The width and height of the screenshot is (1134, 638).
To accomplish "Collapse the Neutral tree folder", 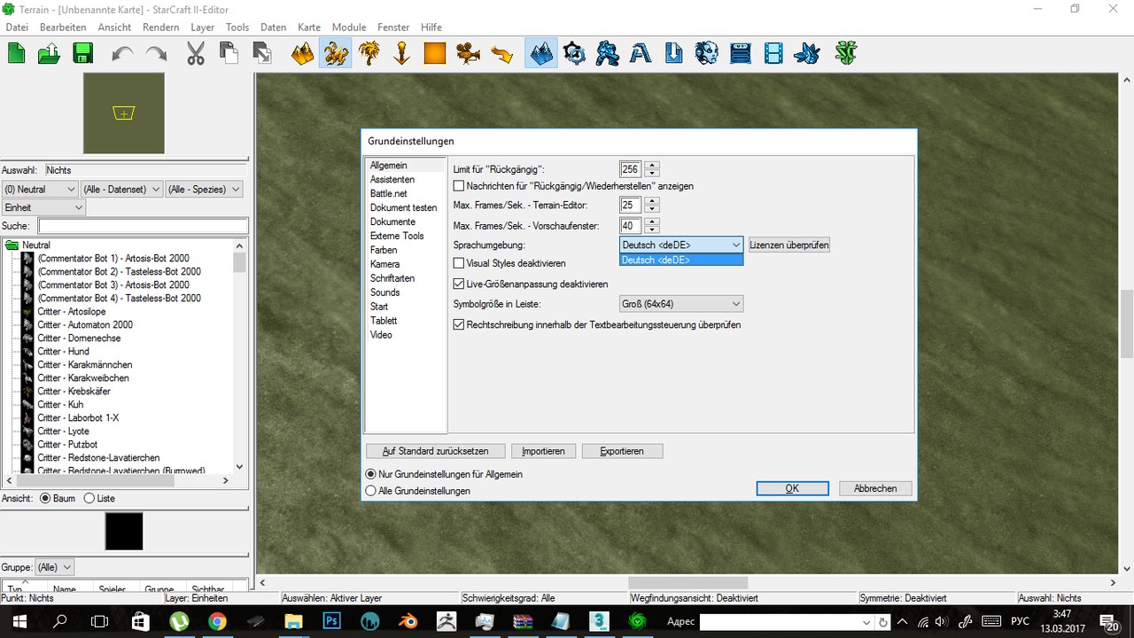I will [x=12, y=245].
